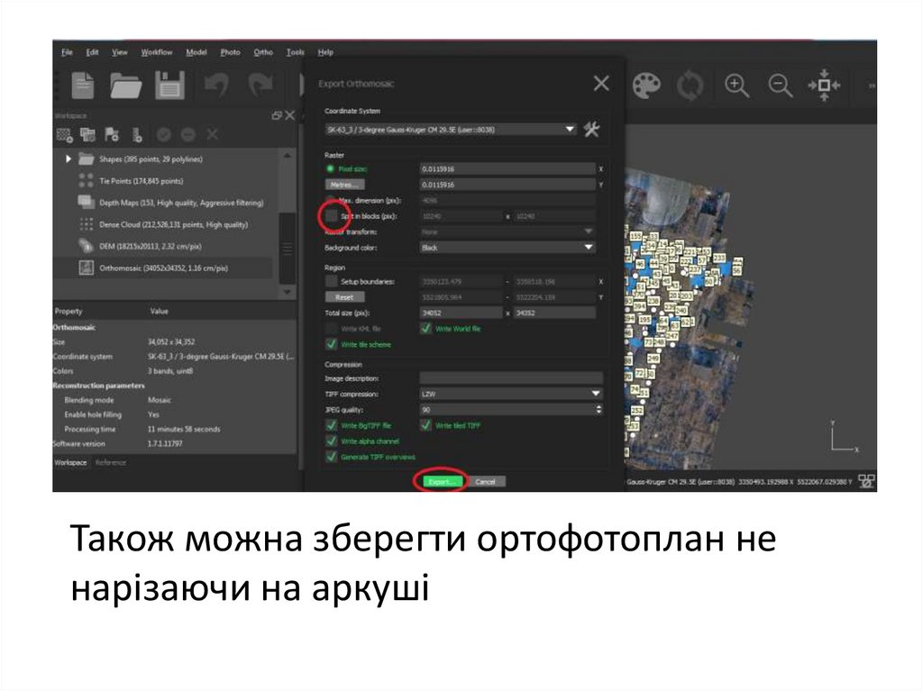The height and width of the screenshot is (691, 923).
Task: Click the Disable items icon in Workspace
Action: click(187, 135)
